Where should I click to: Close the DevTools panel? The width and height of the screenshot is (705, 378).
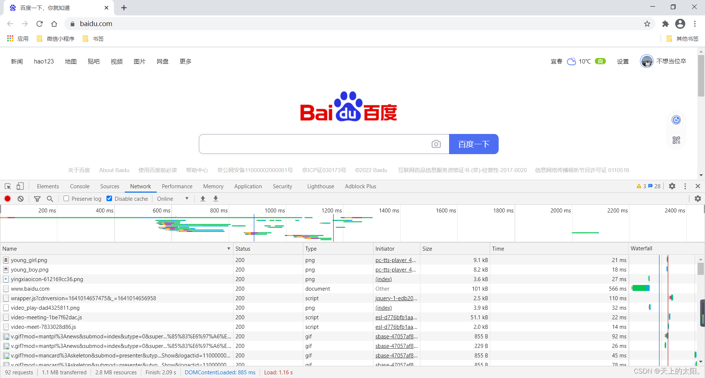point(698,186)
